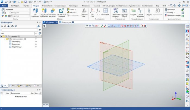The height and width of the screenshot is (110, 190).
Task: Open the Файл menu
Action: (x=4, y=5)
